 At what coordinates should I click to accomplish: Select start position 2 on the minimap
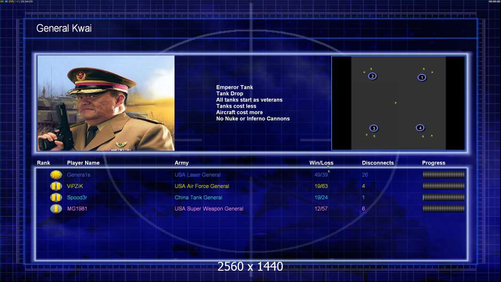372,76
